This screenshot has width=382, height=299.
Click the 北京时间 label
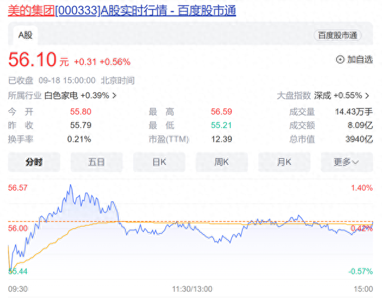pyautogui.click(x=118, y=80)
